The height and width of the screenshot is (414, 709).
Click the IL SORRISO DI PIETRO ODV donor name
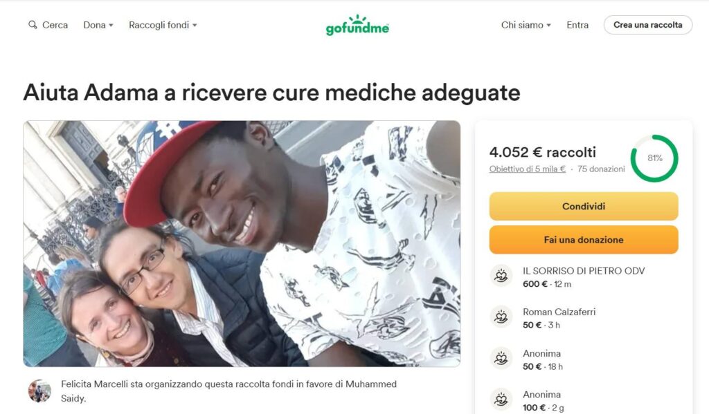coord(584,271)
